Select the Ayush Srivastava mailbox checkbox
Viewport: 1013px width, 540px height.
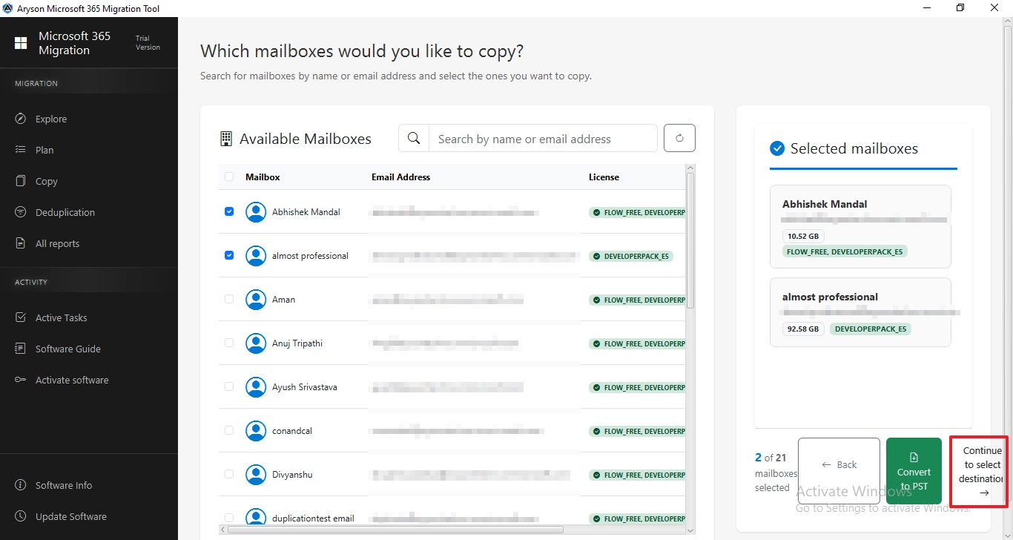pos(229,386)
